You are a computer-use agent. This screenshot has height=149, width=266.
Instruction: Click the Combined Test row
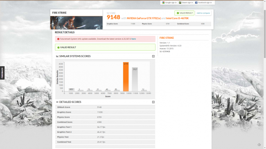[105, 142]
